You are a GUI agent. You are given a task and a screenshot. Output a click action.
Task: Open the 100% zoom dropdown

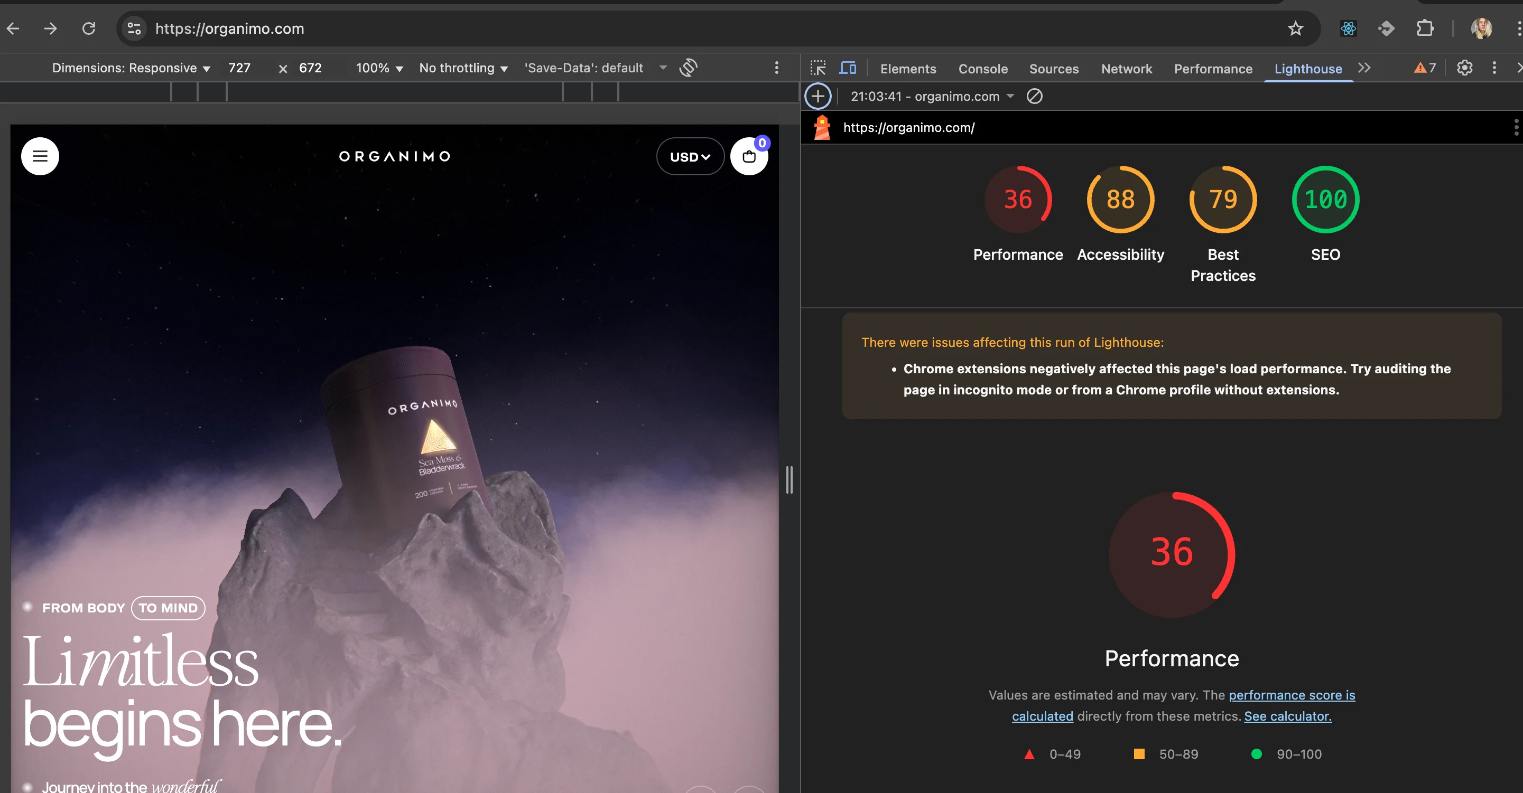click(379, 68)
